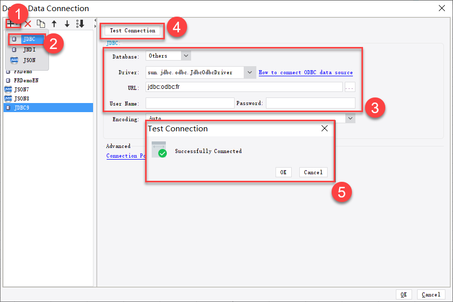Click inside the User Name input field
453x302 pixels.
pyautogui.click(x=190, y=104)
